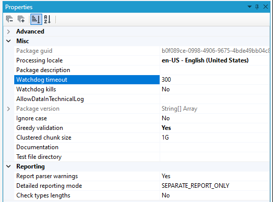The height and width of the screenshot is (202, 273).
Task: Click the SEPARATE_REPORT_ONLY value
Action: click(x=195, y=186)
